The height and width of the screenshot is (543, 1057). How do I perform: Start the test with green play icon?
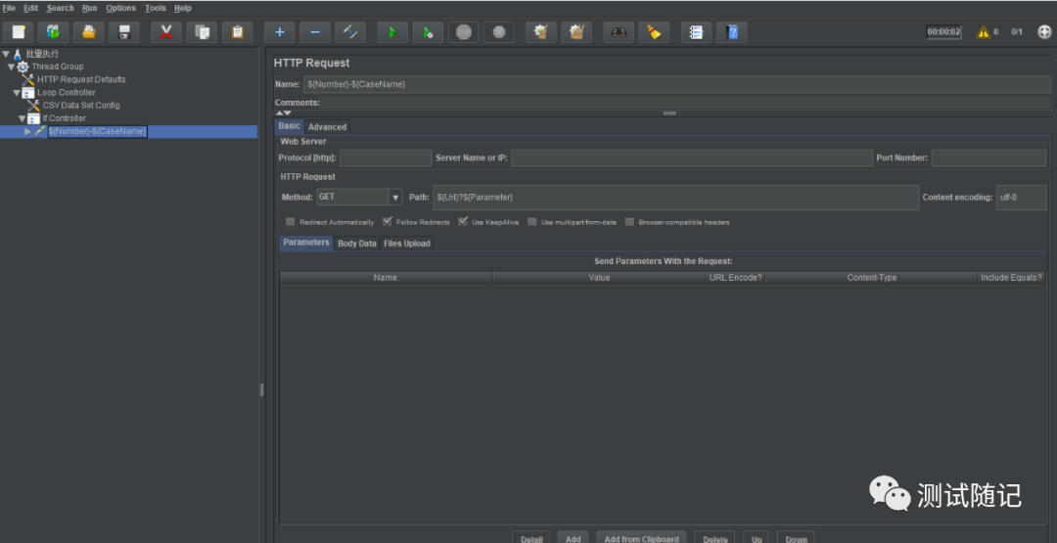[x=392, y=31]
